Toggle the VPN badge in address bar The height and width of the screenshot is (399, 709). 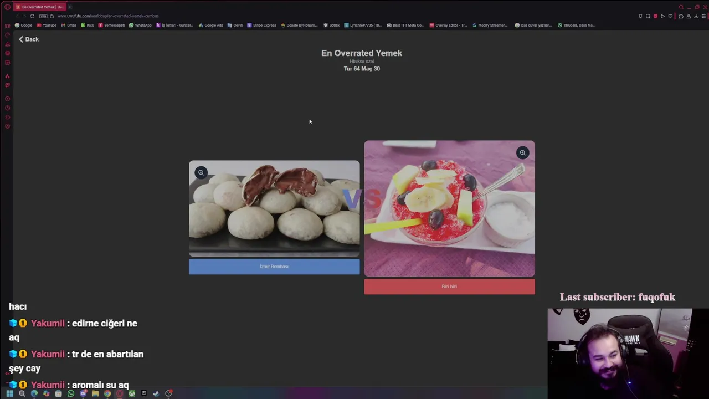pyautogui.click(x=43, y=16)
